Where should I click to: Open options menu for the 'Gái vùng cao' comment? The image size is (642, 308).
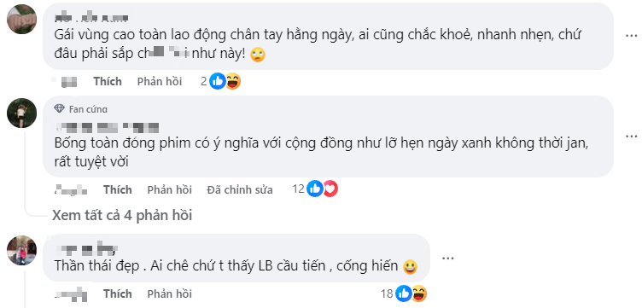coord(632,36)
